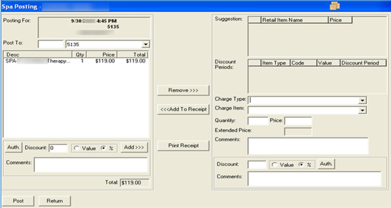Click the Return button
The image size is (391, 208).
point(54,201)
